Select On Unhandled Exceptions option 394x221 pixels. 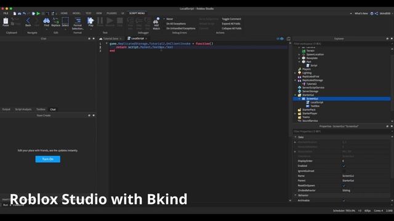[180, 28]
